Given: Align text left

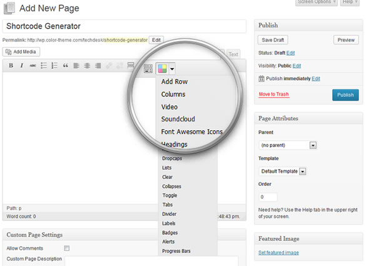Looking at the screenshot, I should tap(76, 66).
